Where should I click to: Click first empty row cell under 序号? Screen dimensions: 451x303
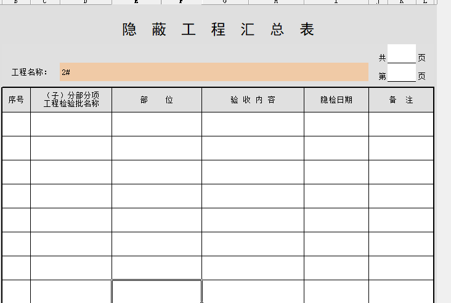point(16,124)
